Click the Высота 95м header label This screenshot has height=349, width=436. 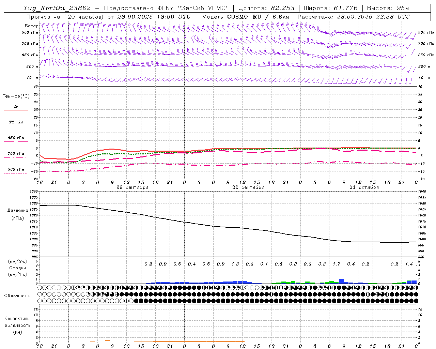click(388, 8)
